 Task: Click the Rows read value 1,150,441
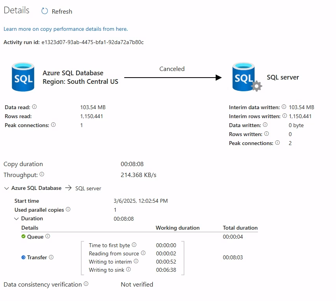(x=91, y=116)
